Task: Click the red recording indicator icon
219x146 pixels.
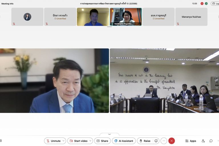Action: pos(202,4)
